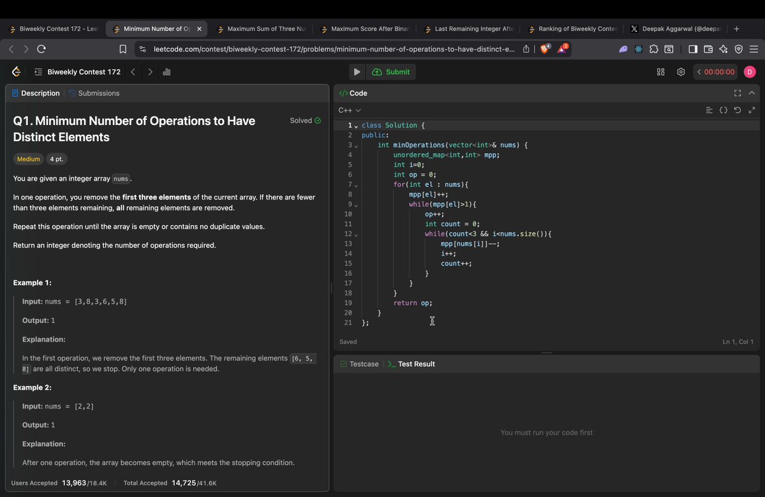Click the format code icon
The width and height of the screenshot is (765, 497).
pos(709,110)
